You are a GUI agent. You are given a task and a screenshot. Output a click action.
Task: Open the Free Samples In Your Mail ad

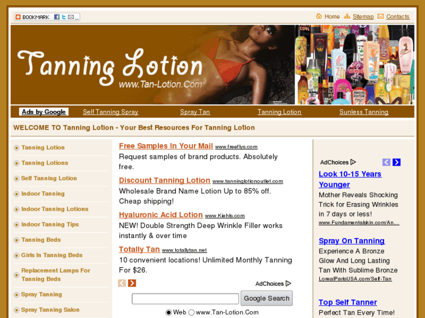coord(166,146)
